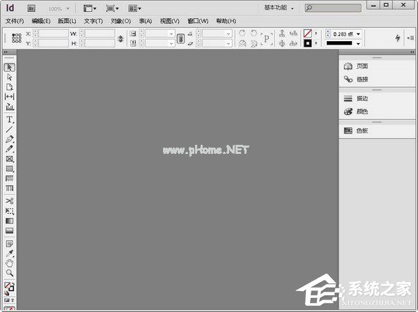418x312 pixels.
Task: Select the Line tool
Action: (9, 130)
